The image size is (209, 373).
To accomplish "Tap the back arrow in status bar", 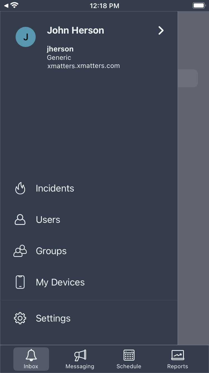I will pyautogui.click(x=6, y=5).
